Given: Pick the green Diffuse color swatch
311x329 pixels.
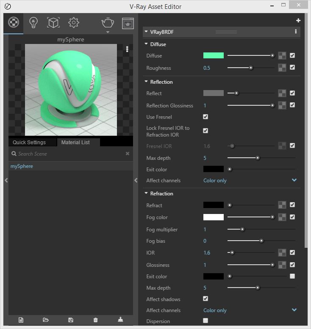Looking at the screenshot, I should tap(214, 55).
